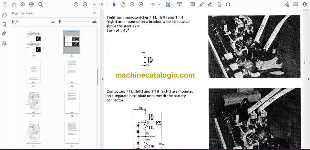Add a comment with the note icon
This screenshot has height=150, width=310.
(x=193, y=4)
